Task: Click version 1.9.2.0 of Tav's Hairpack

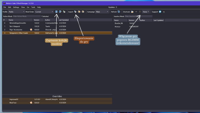Action: 37,26
